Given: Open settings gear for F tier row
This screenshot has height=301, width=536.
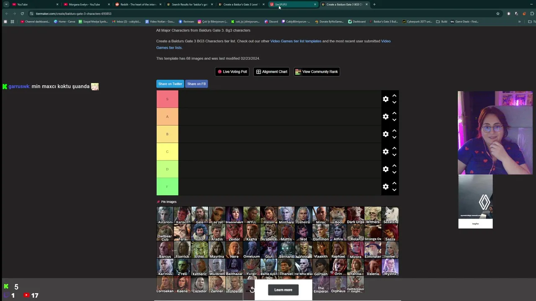Looking at the screenshot, I should coord(385,186).
